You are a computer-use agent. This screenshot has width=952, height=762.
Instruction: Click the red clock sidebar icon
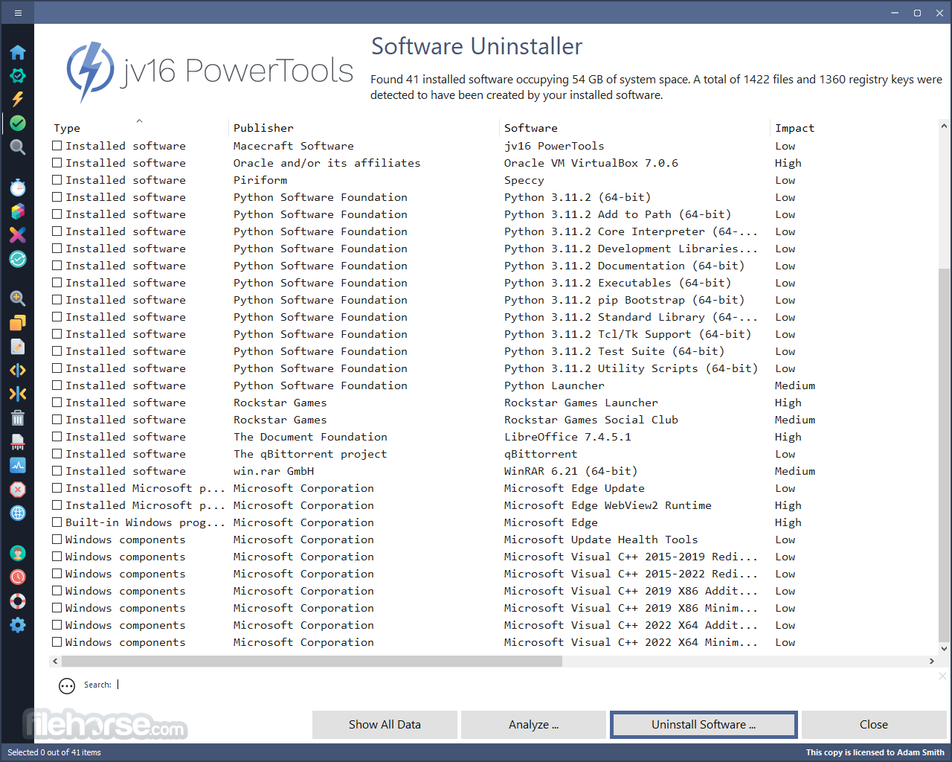click(x=18, y=577)
